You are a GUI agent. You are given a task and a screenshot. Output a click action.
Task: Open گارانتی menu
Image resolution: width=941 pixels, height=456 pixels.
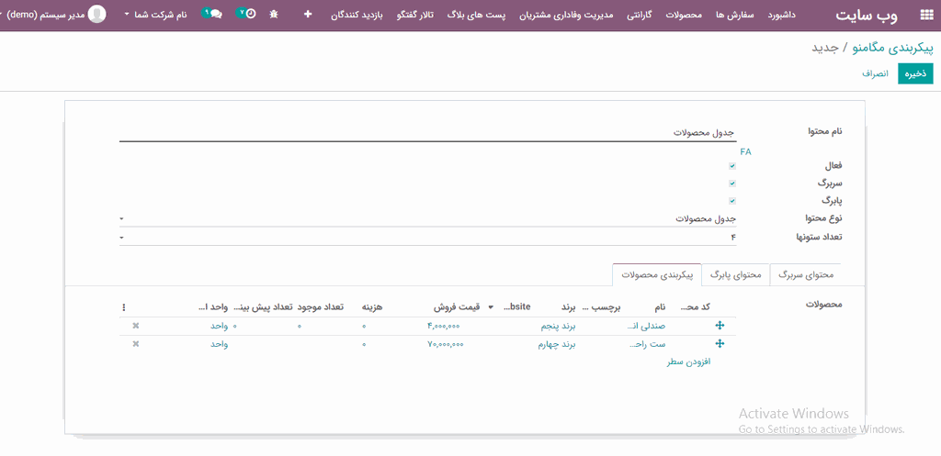pos(639,13)
